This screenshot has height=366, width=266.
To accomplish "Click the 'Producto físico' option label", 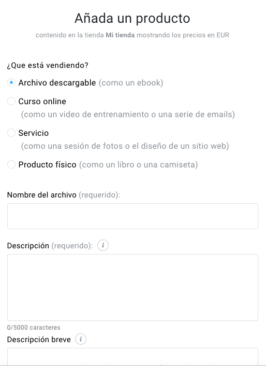I will coord(47,164).
